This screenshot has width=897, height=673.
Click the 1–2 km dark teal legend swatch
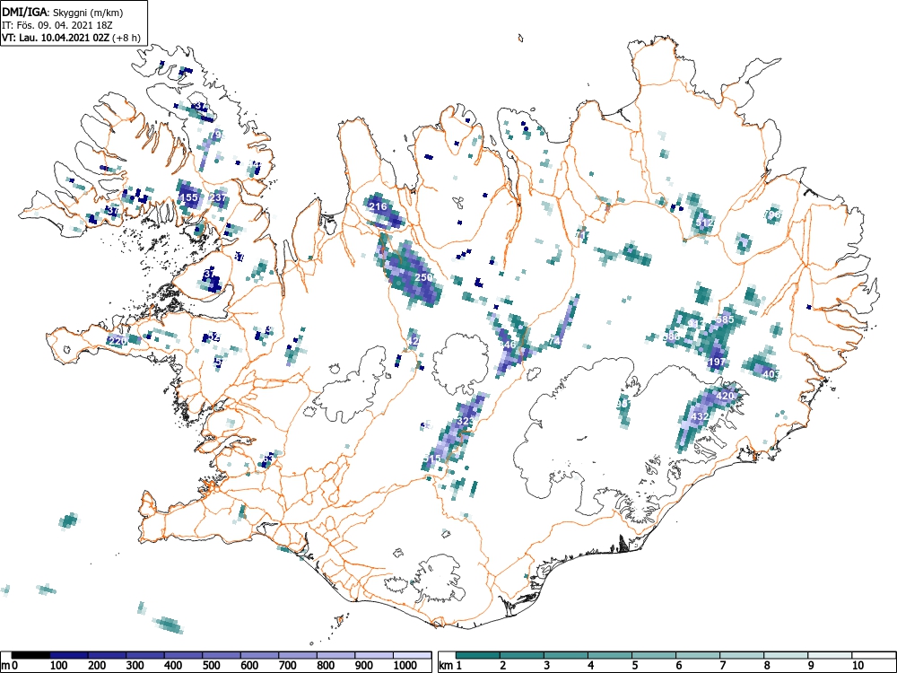(x=478, y=655)
